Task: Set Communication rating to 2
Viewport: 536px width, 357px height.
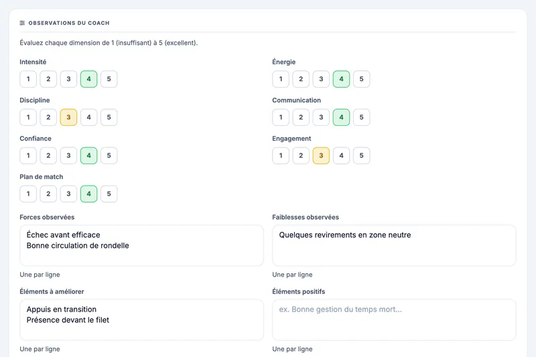Action: click(301, 117)
